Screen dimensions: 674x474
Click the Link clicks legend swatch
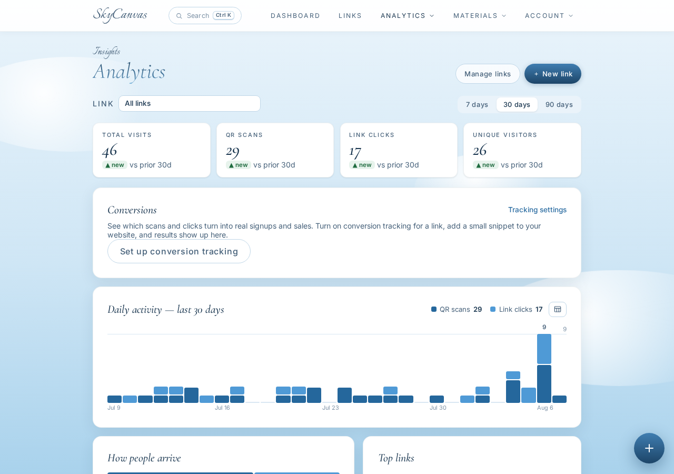[493, 309]
